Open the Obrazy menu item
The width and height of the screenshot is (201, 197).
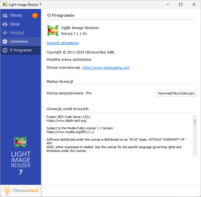[21, 15]
